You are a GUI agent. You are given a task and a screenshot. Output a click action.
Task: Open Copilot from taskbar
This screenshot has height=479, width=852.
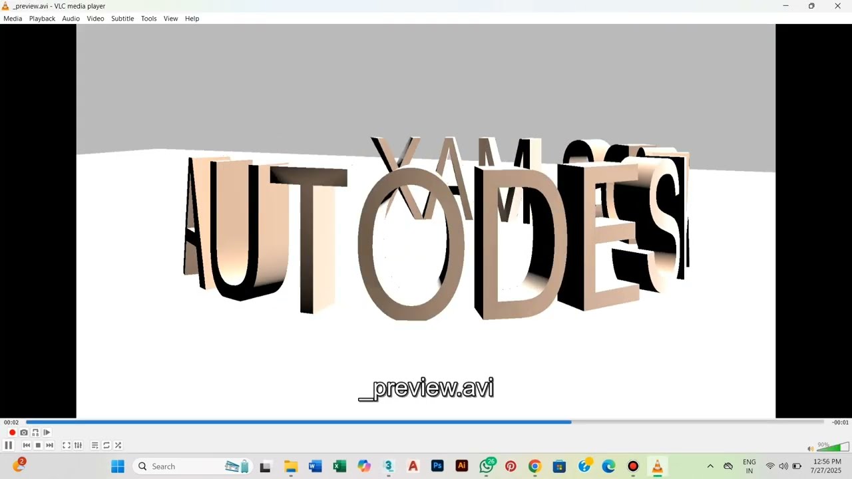[364, 466]
